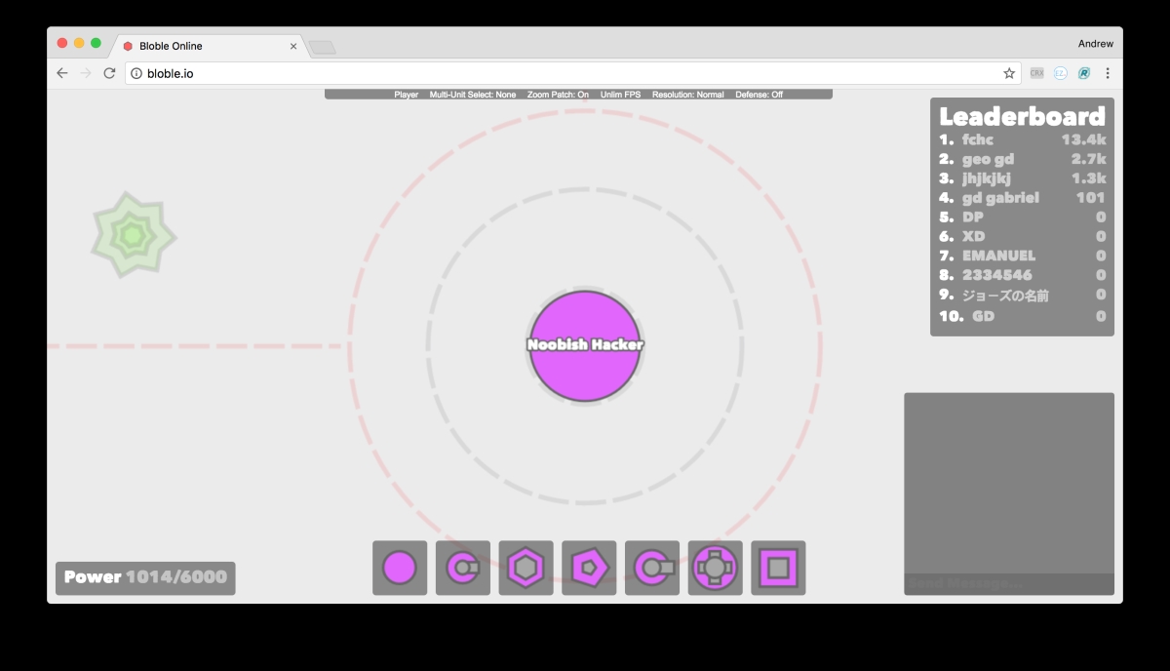This screenshot has height=671, width=1170.
Task: Open a new browser tab
Action: [x=322, y=47]
